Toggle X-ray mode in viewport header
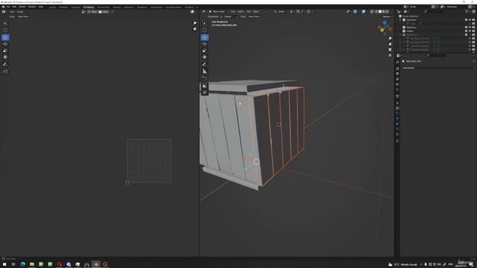The image size is (477, 268). (372, 12)
